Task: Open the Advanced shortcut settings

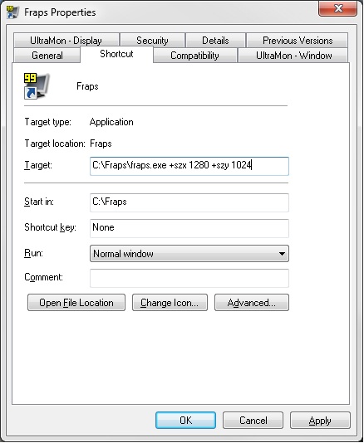Action: point(252,303)
